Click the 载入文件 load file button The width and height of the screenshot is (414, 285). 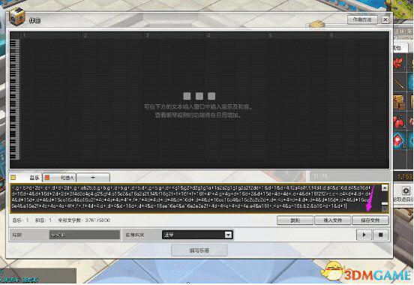333,220
